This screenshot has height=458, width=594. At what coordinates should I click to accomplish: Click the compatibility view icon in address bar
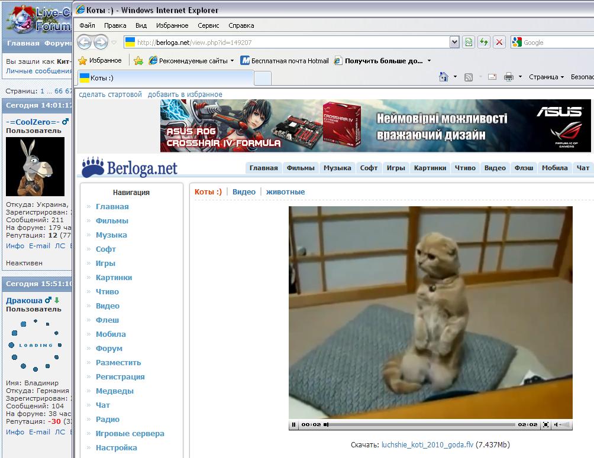click(x=469, y=43)
